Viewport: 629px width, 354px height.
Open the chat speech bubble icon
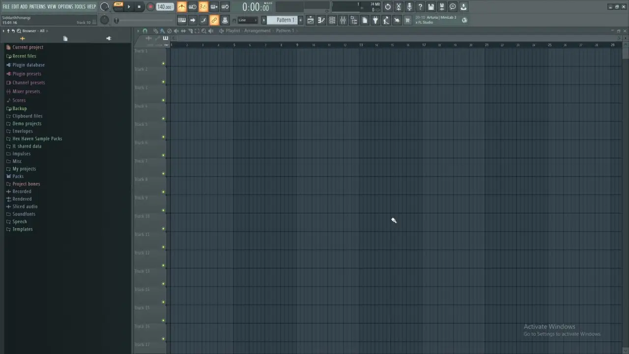pos(453,7)
